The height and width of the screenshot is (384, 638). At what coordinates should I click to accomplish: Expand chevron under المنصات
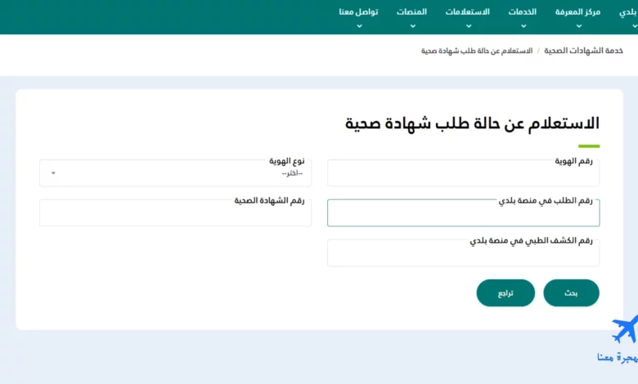click(413, 26)
